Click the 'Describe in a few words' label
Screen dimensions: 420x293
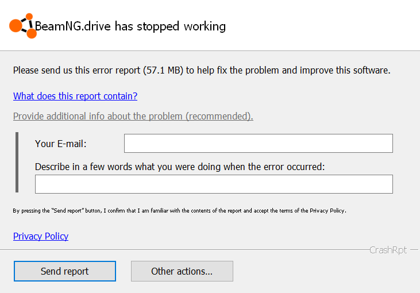180,167
